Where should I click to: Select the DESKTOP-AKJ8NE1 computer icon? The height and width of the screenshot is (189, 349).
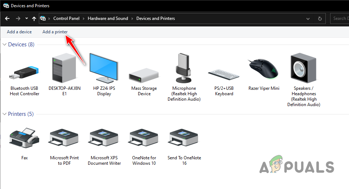pos(64,68)
